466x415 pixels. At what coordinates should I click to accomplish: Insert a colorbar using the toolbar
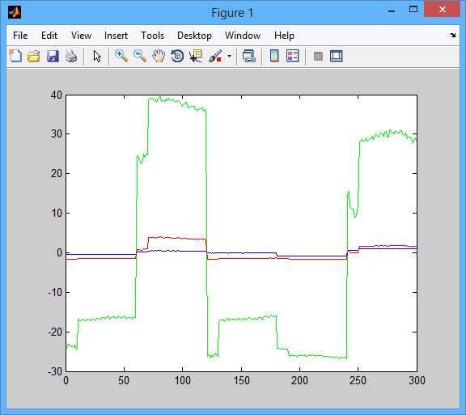coord(274,56)
